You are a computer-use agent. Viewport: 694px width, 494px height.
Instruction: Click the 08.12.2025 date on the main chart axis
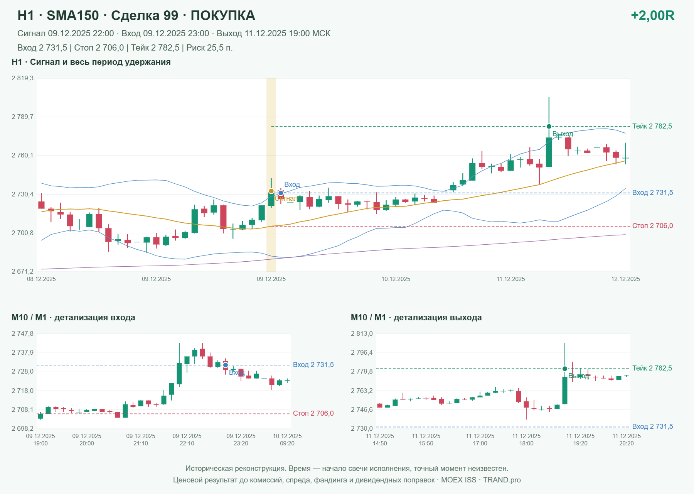(x=41, y=279)
